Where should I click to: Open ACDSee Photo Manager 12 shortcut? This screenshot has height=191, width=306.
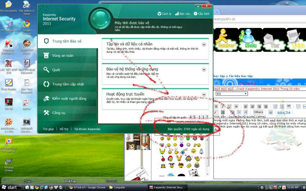[x=8, y=146]
